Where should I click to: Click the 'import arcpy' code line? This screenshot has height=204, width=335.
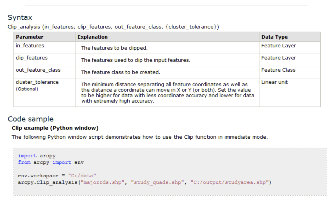[37, 156]
